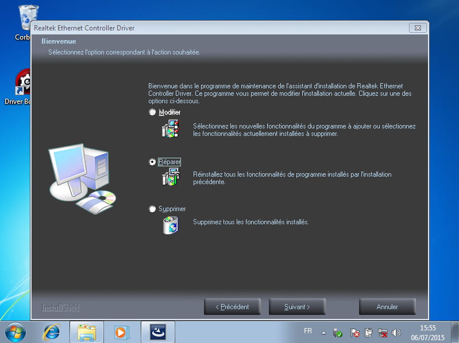Click the power plug tray icon
The image size is (459, 343).
point(368,333)
